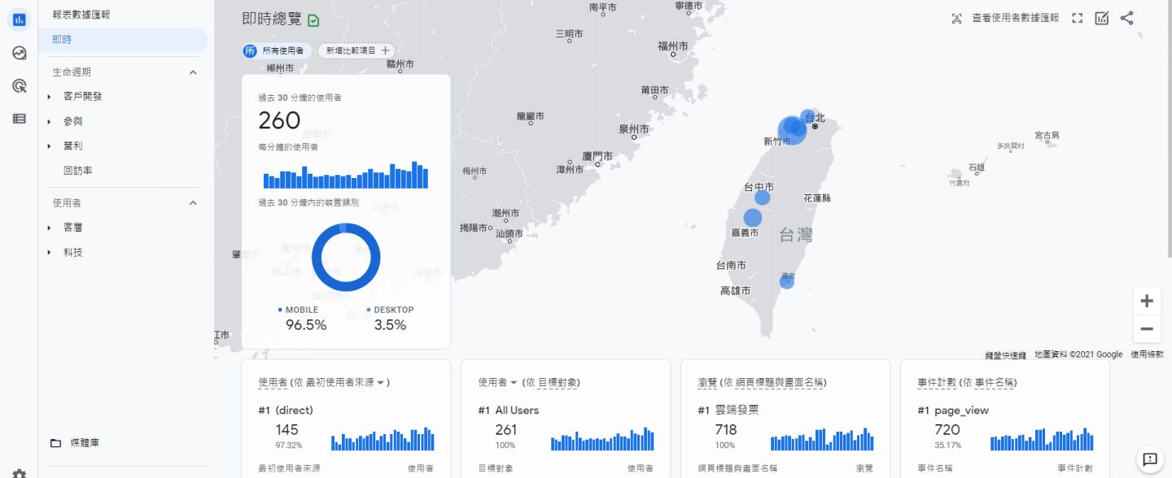1172x478 pixels.
Task: Collapse the 生命週期 section chevron
Action: (193, 72)
